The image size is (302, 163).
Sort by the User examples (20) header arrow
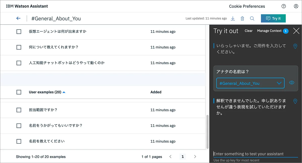point(64,92)
